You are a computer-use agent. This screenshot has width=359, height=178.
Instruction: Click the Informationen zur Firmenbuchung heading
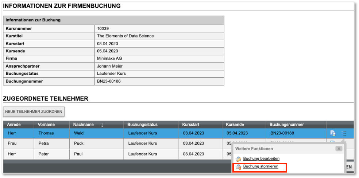tap(62, 6)
